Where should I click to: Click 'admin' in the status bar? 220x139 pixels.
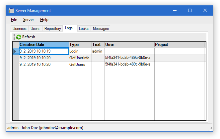(13, 128)
